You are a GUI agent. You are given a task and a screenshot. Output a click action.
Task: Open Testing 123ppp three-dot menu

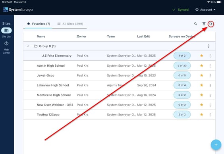point(210,115)
